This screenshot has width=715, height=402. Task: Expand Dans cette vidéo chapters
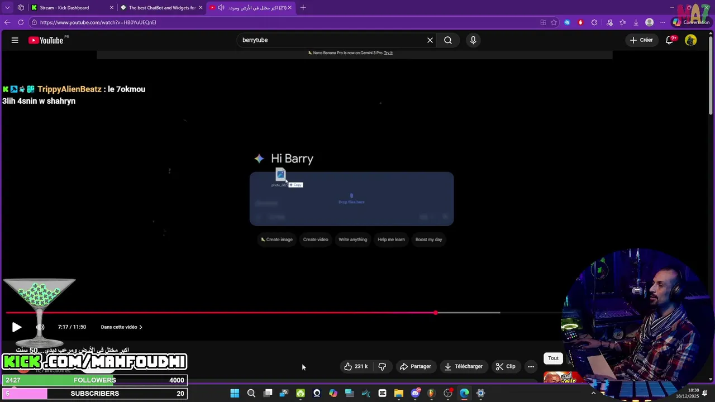point(121,327)
